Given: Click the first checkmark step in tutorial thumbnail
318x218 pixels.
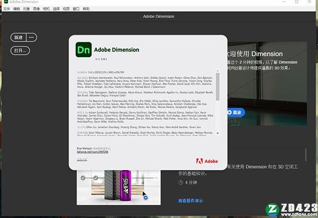Looking at the screenshot, I should 83,178.
